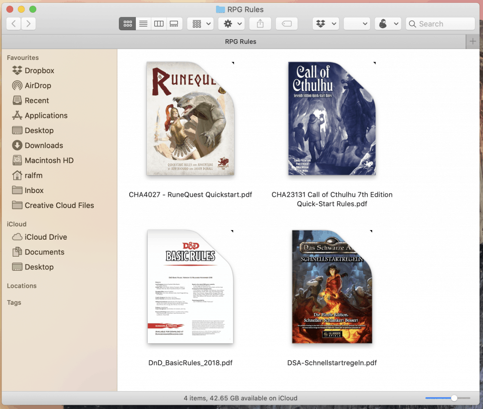Open the Action gear menu
483x409 pixels.
point(232,24)
